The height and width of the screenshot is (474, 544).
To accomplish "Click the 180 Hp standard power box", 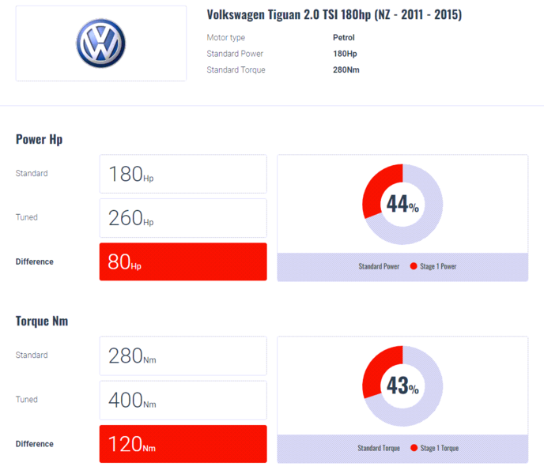I will [183, 174].
